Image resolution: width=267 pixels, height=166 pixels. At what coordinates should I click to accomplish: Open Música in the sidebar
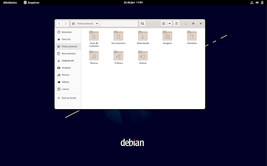point(68,75)
